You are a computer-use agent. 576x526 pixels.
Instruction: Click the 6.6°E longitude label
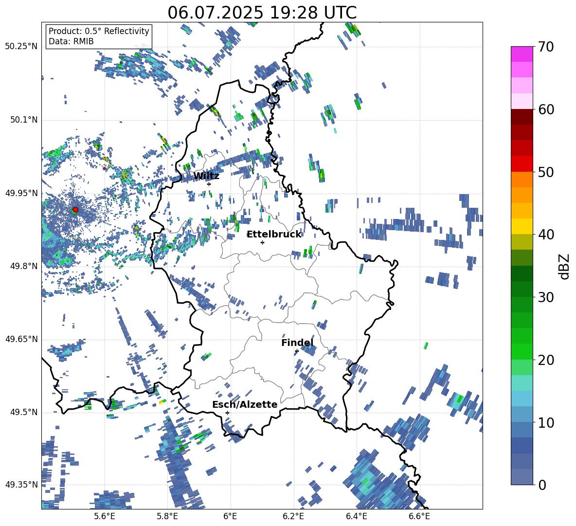click(419, 516)
